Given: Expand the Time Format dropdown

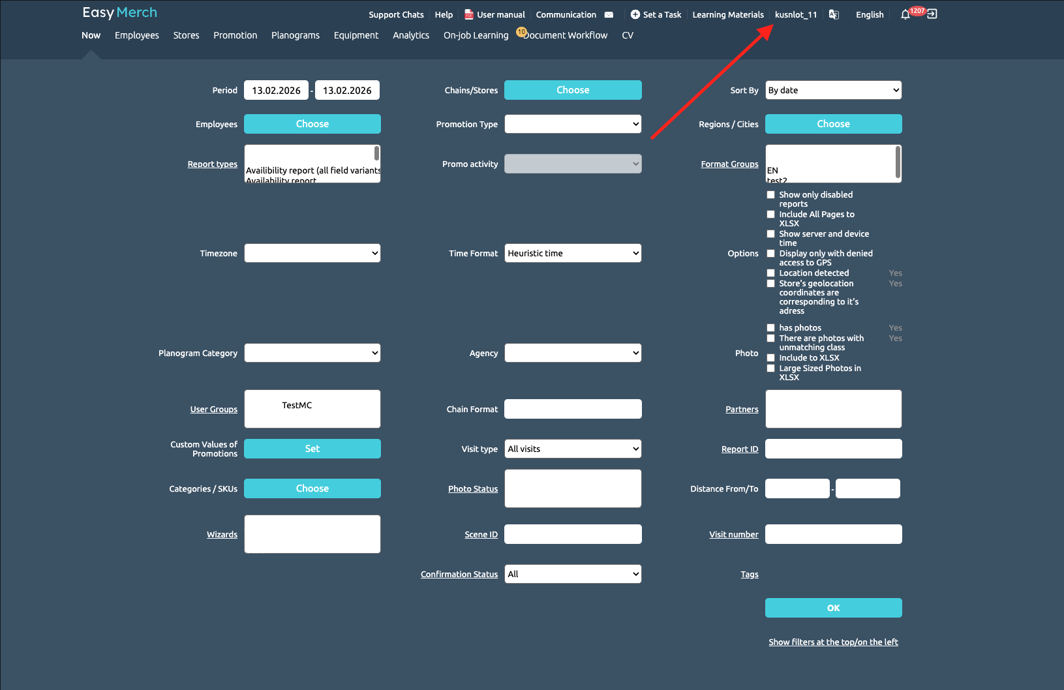Looking at the screenshot, I should [x=573, y=253].
